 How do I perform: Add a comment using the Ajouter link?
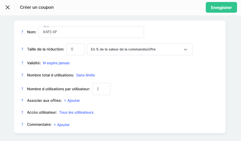pos(62,125)
